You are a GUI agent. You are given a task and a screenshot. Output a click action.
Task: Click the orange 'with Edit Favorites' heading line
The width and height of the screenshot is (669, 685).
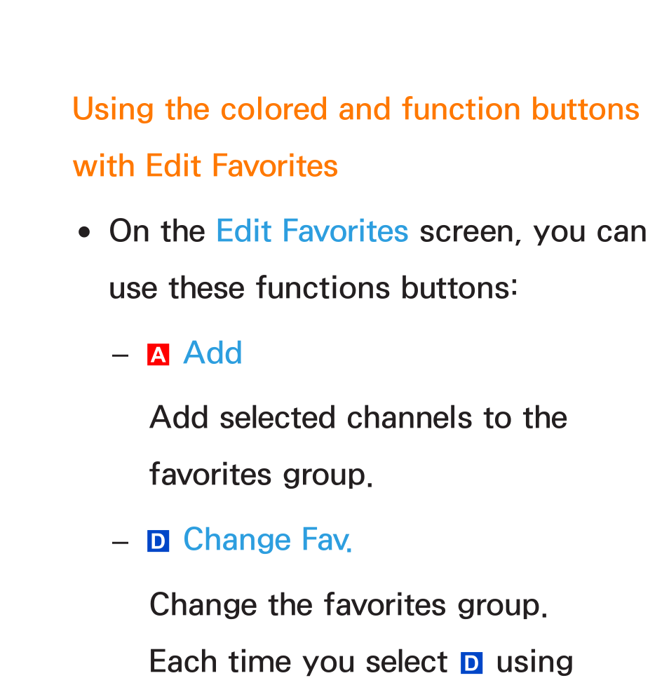pos(205,166)
